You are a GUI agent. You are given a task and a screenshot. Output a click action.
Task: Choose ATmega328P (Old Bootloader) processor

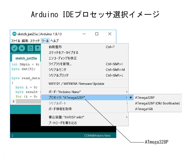tap(157, 103)
